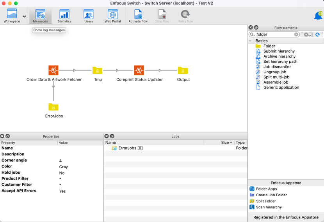Select the ErrorJobs folder on canvas

click(53, 107)
